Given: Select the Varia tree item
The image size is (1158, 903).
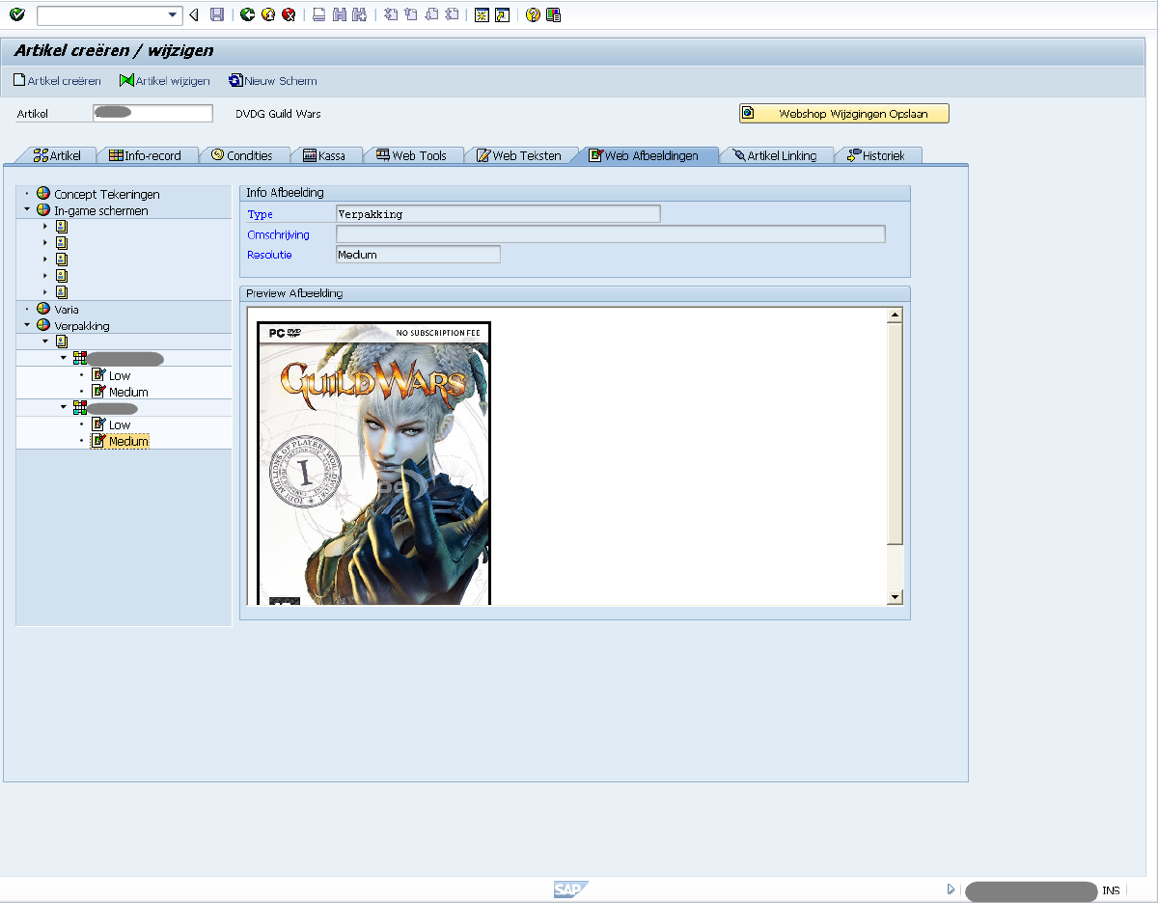Looking at the screenshot, I should (x=67, y=310).
